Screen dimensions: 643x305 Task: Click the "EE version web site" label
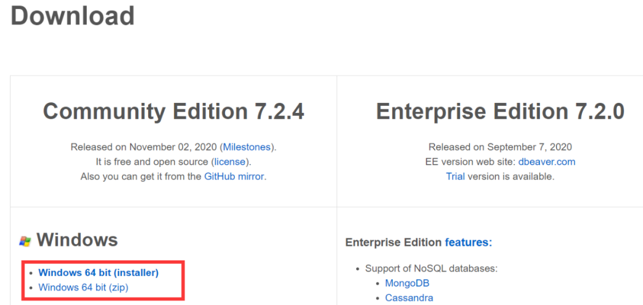pos(469,162)
